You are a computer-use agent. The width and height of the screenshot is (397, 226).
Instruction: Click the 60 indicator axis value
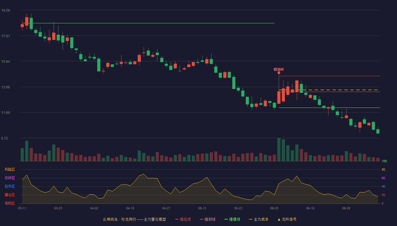pyautogui.click(x=383, y=178)
